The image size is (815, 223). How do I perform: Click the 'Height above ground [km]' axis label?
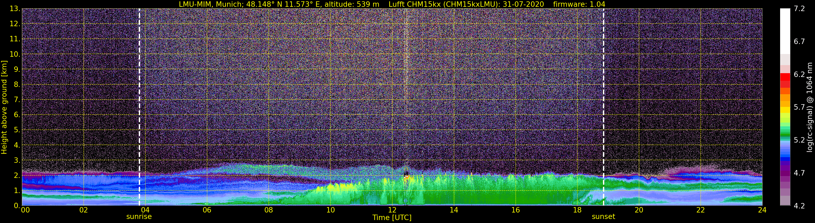4,107
